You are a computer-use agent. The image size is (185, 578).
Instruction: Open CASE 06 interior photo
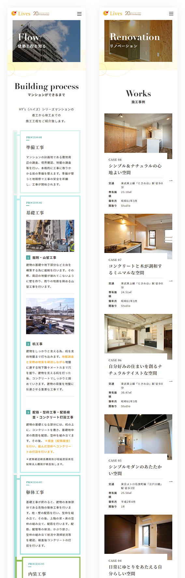click(138, 334)
